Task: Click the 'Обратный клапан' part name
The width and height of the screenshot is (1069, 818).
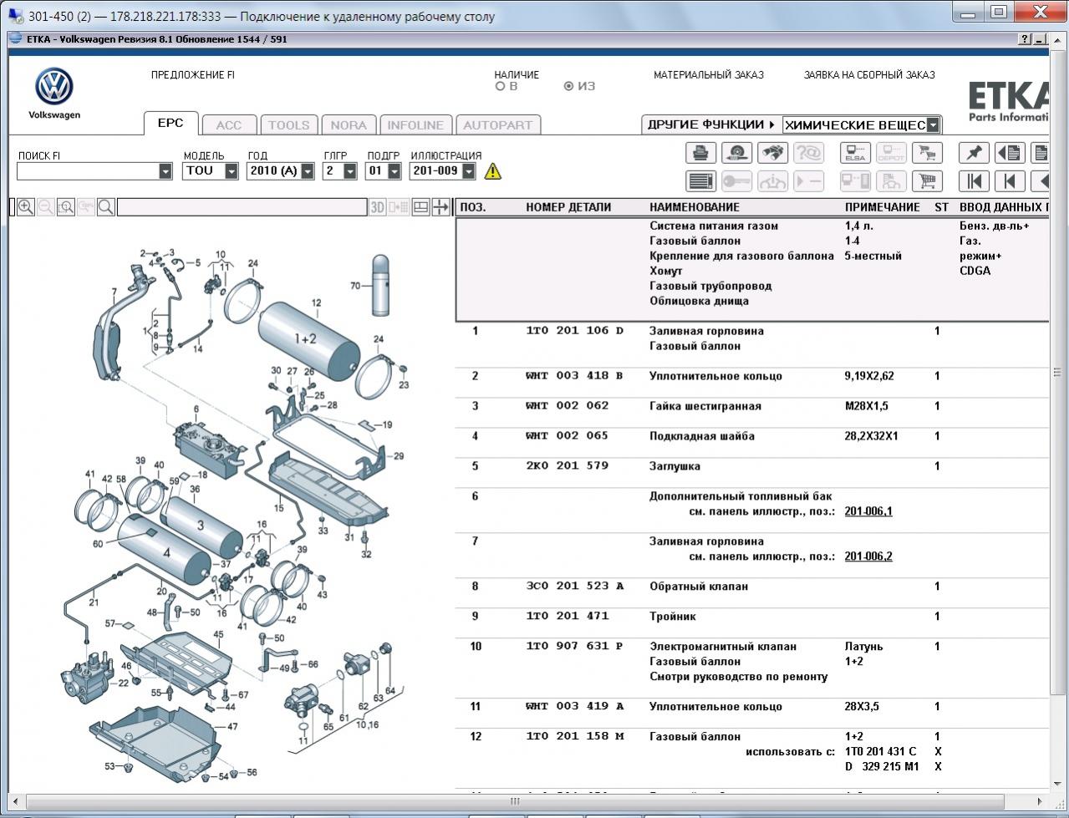Action: (699, 587)
